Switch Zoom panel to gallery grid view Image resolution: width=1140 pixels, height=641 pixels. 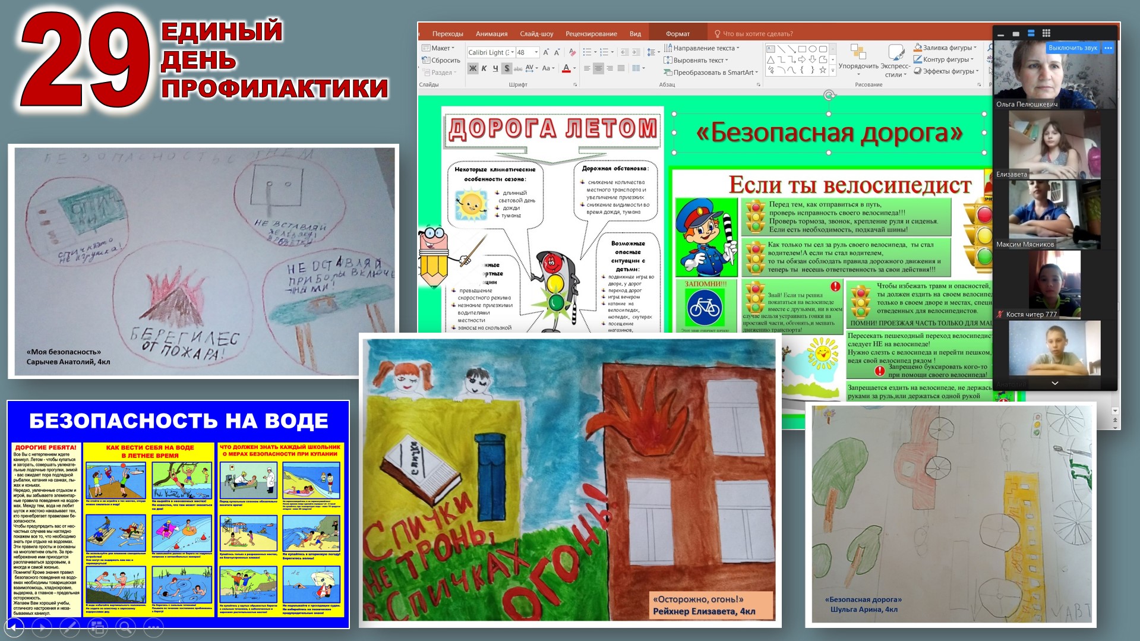point(1046,33)
